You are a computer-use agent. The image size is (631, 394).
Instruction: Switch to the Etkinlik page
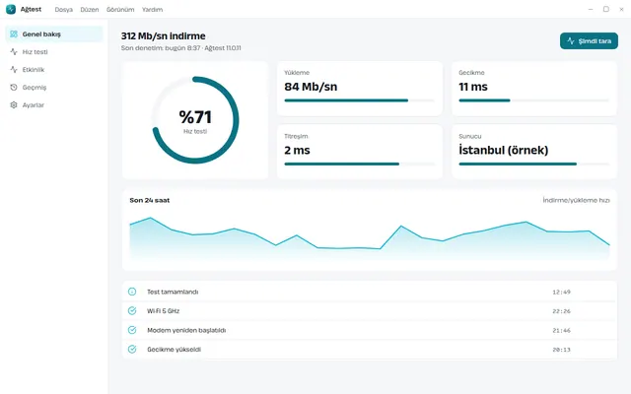point(54,70)
